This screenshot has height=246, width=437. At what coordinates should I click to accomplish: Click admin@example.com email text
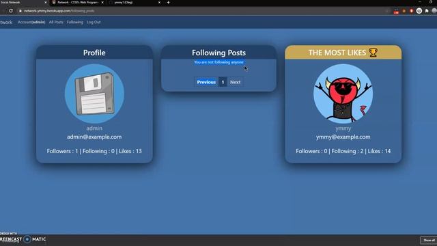click(94, 137)
